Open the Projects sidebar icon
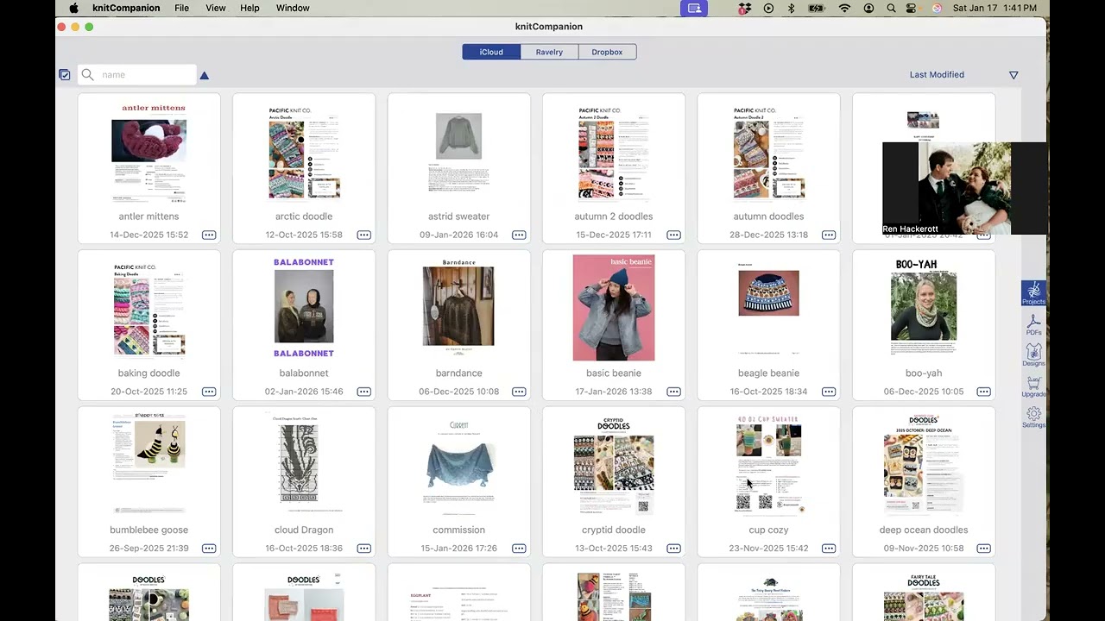The image size is (1105, 621). [x=1033, y=292]
